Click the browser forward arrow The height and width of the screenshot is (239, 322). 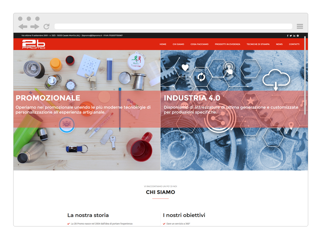tap(35, 26)
